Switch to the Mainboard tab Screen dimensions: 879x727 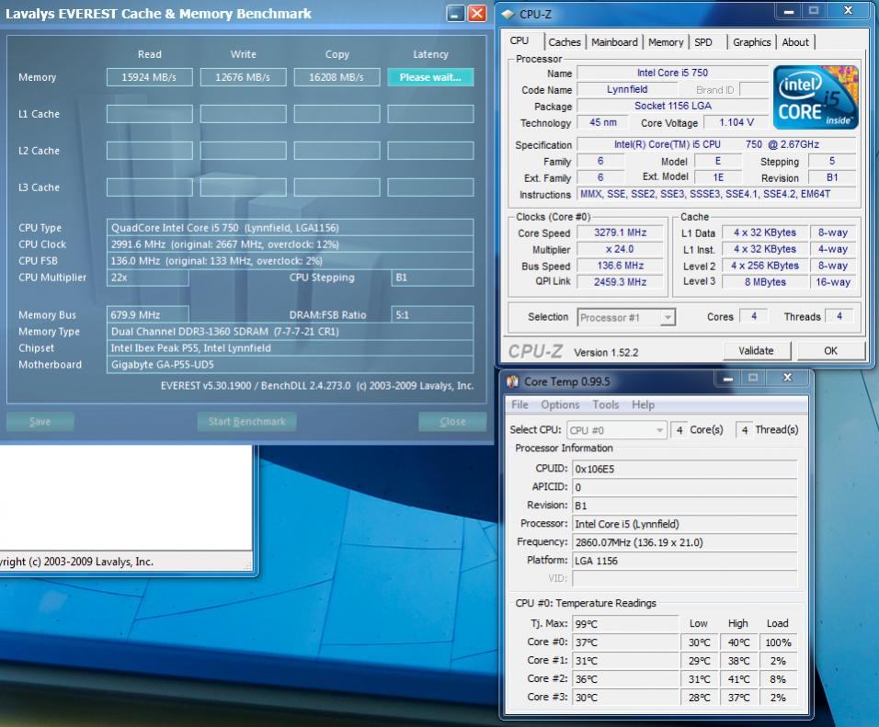coord(614,42)
